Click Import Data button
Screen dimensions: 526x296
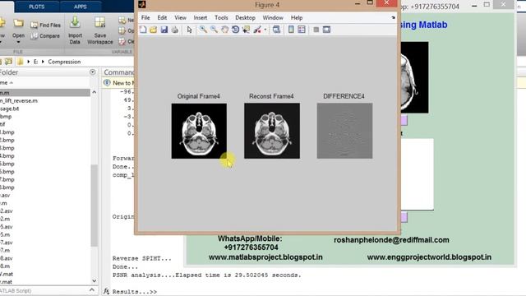(75, 30)
